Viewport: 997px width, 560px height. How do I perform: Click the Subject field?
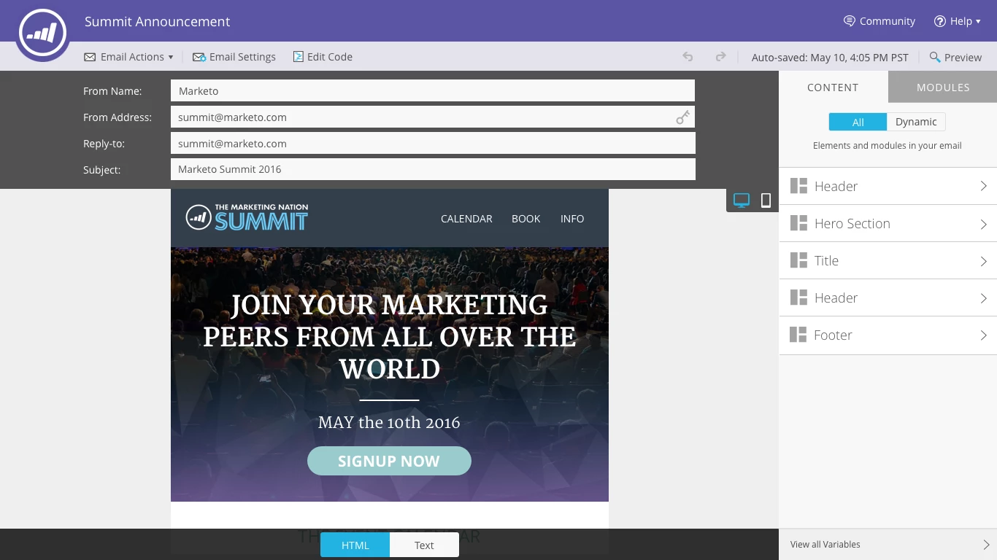433,169
